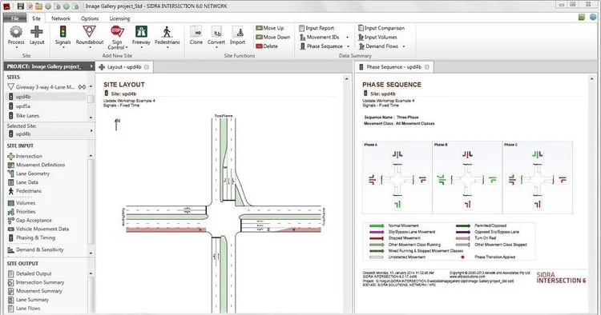Viewport: 601px width, 315px height.
Task: Clone the selected site
Action: (x=196, y=35)
